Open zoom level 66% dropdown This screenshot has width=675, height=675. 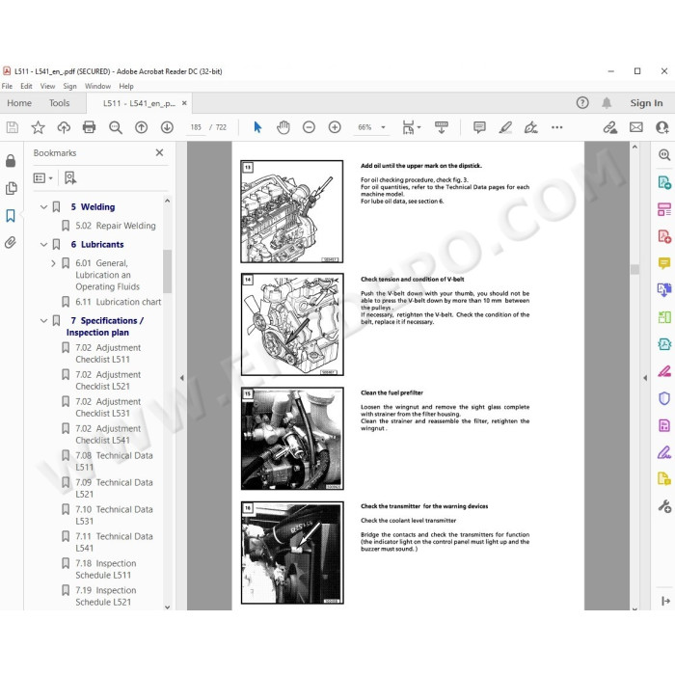tap(383, 127)
